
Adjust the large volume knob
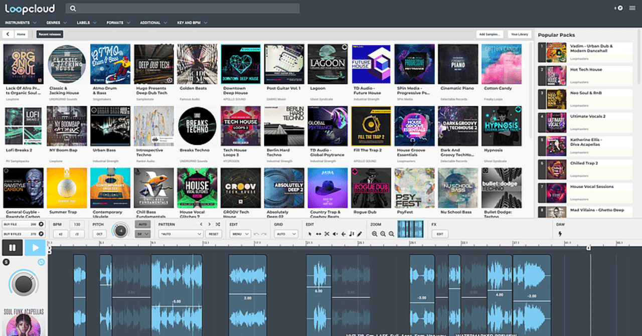click(23, 283)
